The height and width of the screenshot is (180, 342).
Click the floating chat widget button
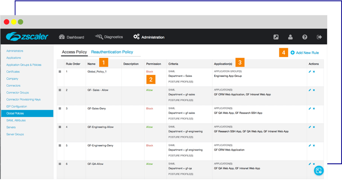coord(318,171)
